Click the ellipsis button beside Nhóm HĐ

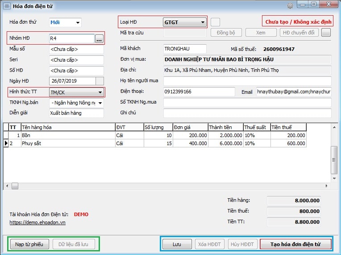(99, 39)
